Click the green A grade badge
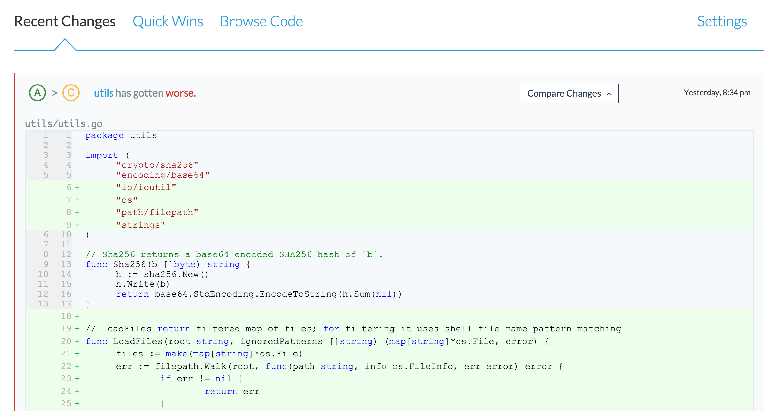The width and height of the screenshot is (771, 411). click(37, 93)
